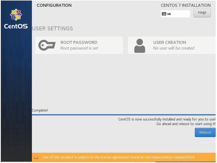Viewport: 217px width, 163px height.
Task: Click the USER SETTINGS heading
Action: coord(52,28)
